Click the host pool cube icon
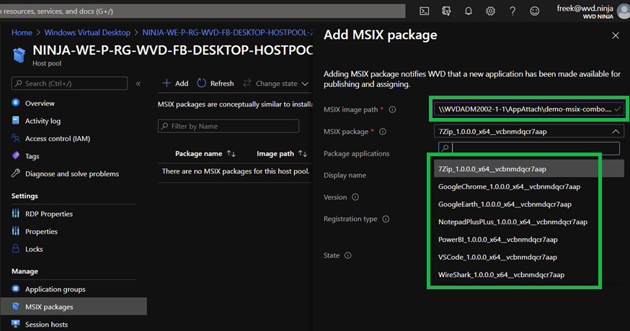This screenshot has height=331, width=630. tap(19, 55)
